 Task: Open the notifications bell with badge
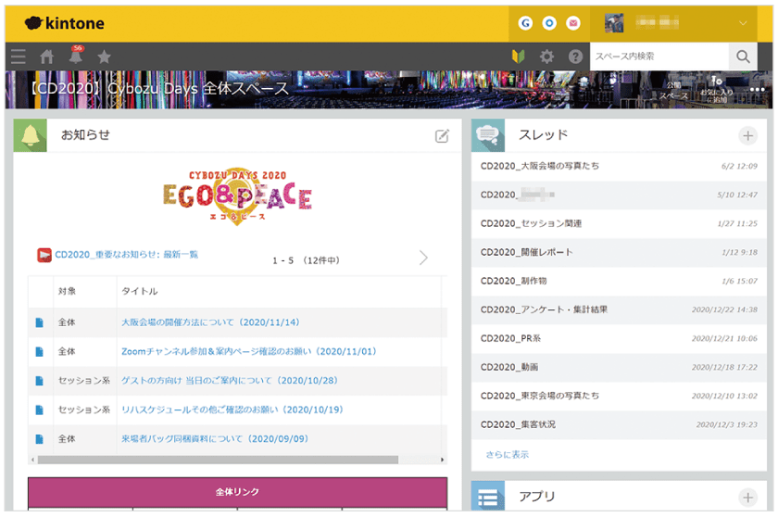[76, 55]
